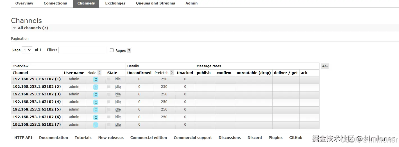Click the Regex help question mark icon

(129, 51)
